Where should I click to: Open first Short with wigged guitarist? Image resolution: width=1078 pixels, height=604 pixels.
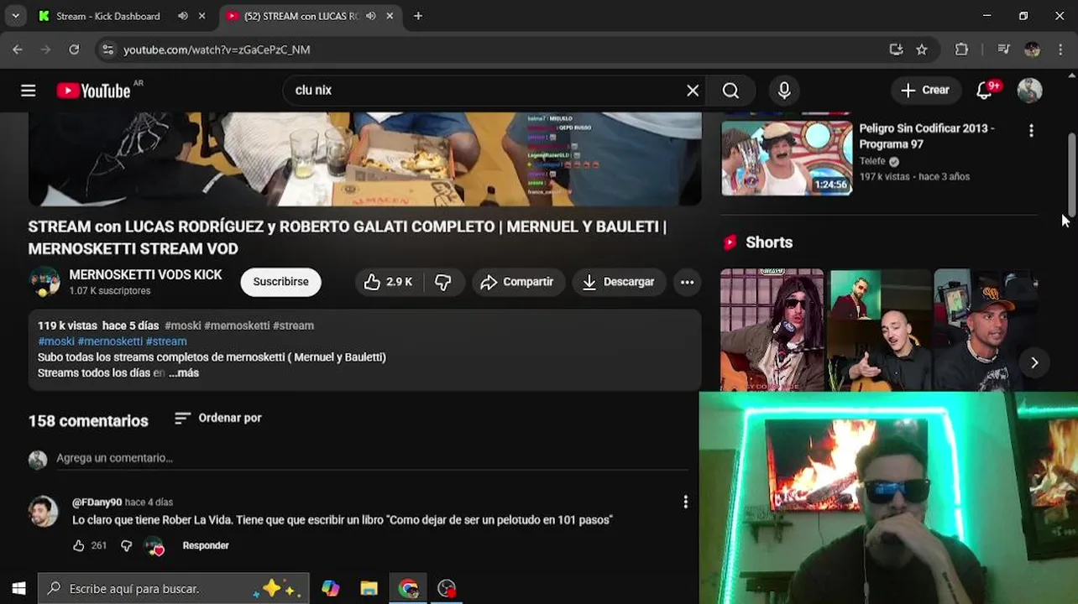pos(772,330)
